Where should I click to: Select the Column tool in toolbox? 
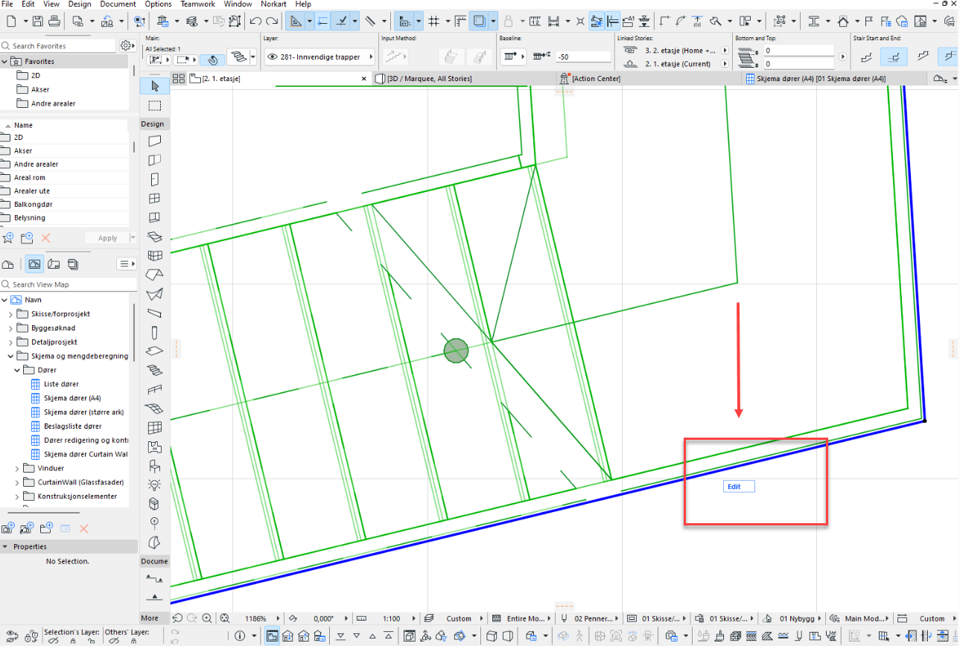(x=155, y=332)
